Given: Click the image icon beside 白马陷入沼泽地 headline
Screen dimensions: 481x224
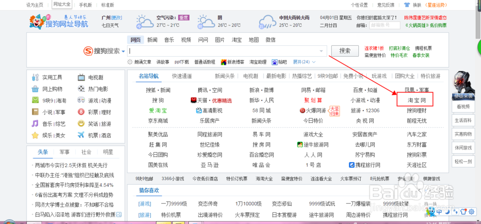Looking at the screenshot, I should 119,214.
